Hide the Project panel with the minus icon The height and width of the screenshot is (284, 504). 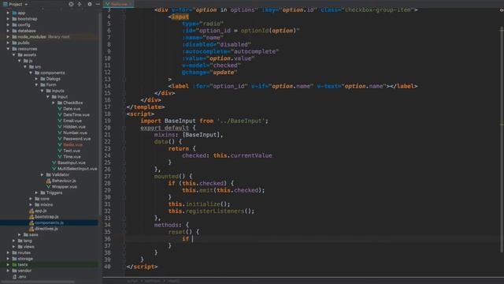coord(98,4)
